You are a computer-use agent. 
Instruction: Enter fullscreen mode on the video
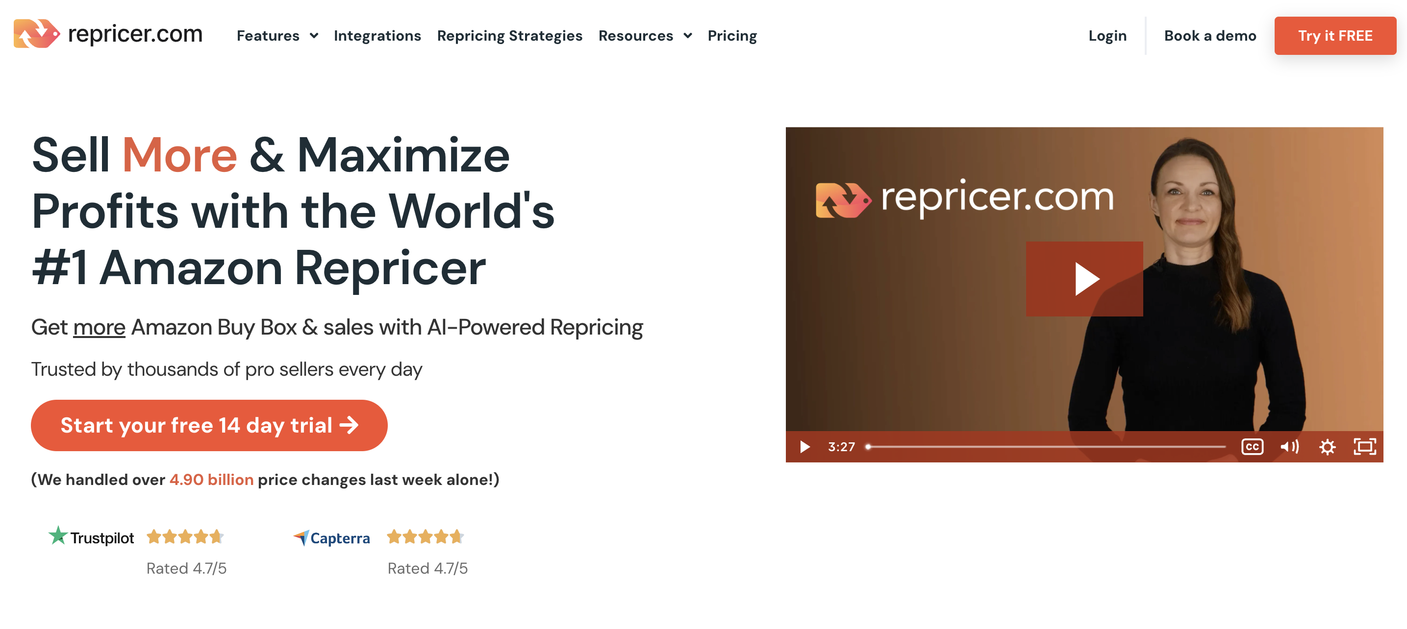tap(1364, 447)
